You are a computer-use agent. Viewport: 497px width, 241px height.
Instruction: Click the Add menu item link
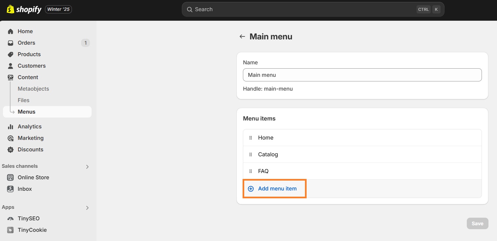click(274, 188)
